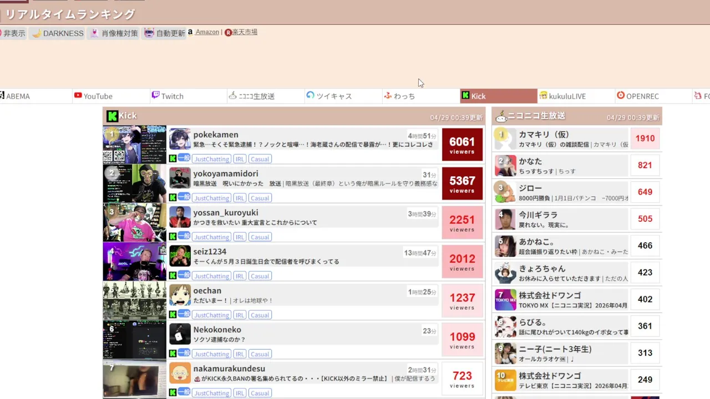Switch to the ニコニコ生放送 tab
This screenshot has width=710, height=399.
point(266,96)
